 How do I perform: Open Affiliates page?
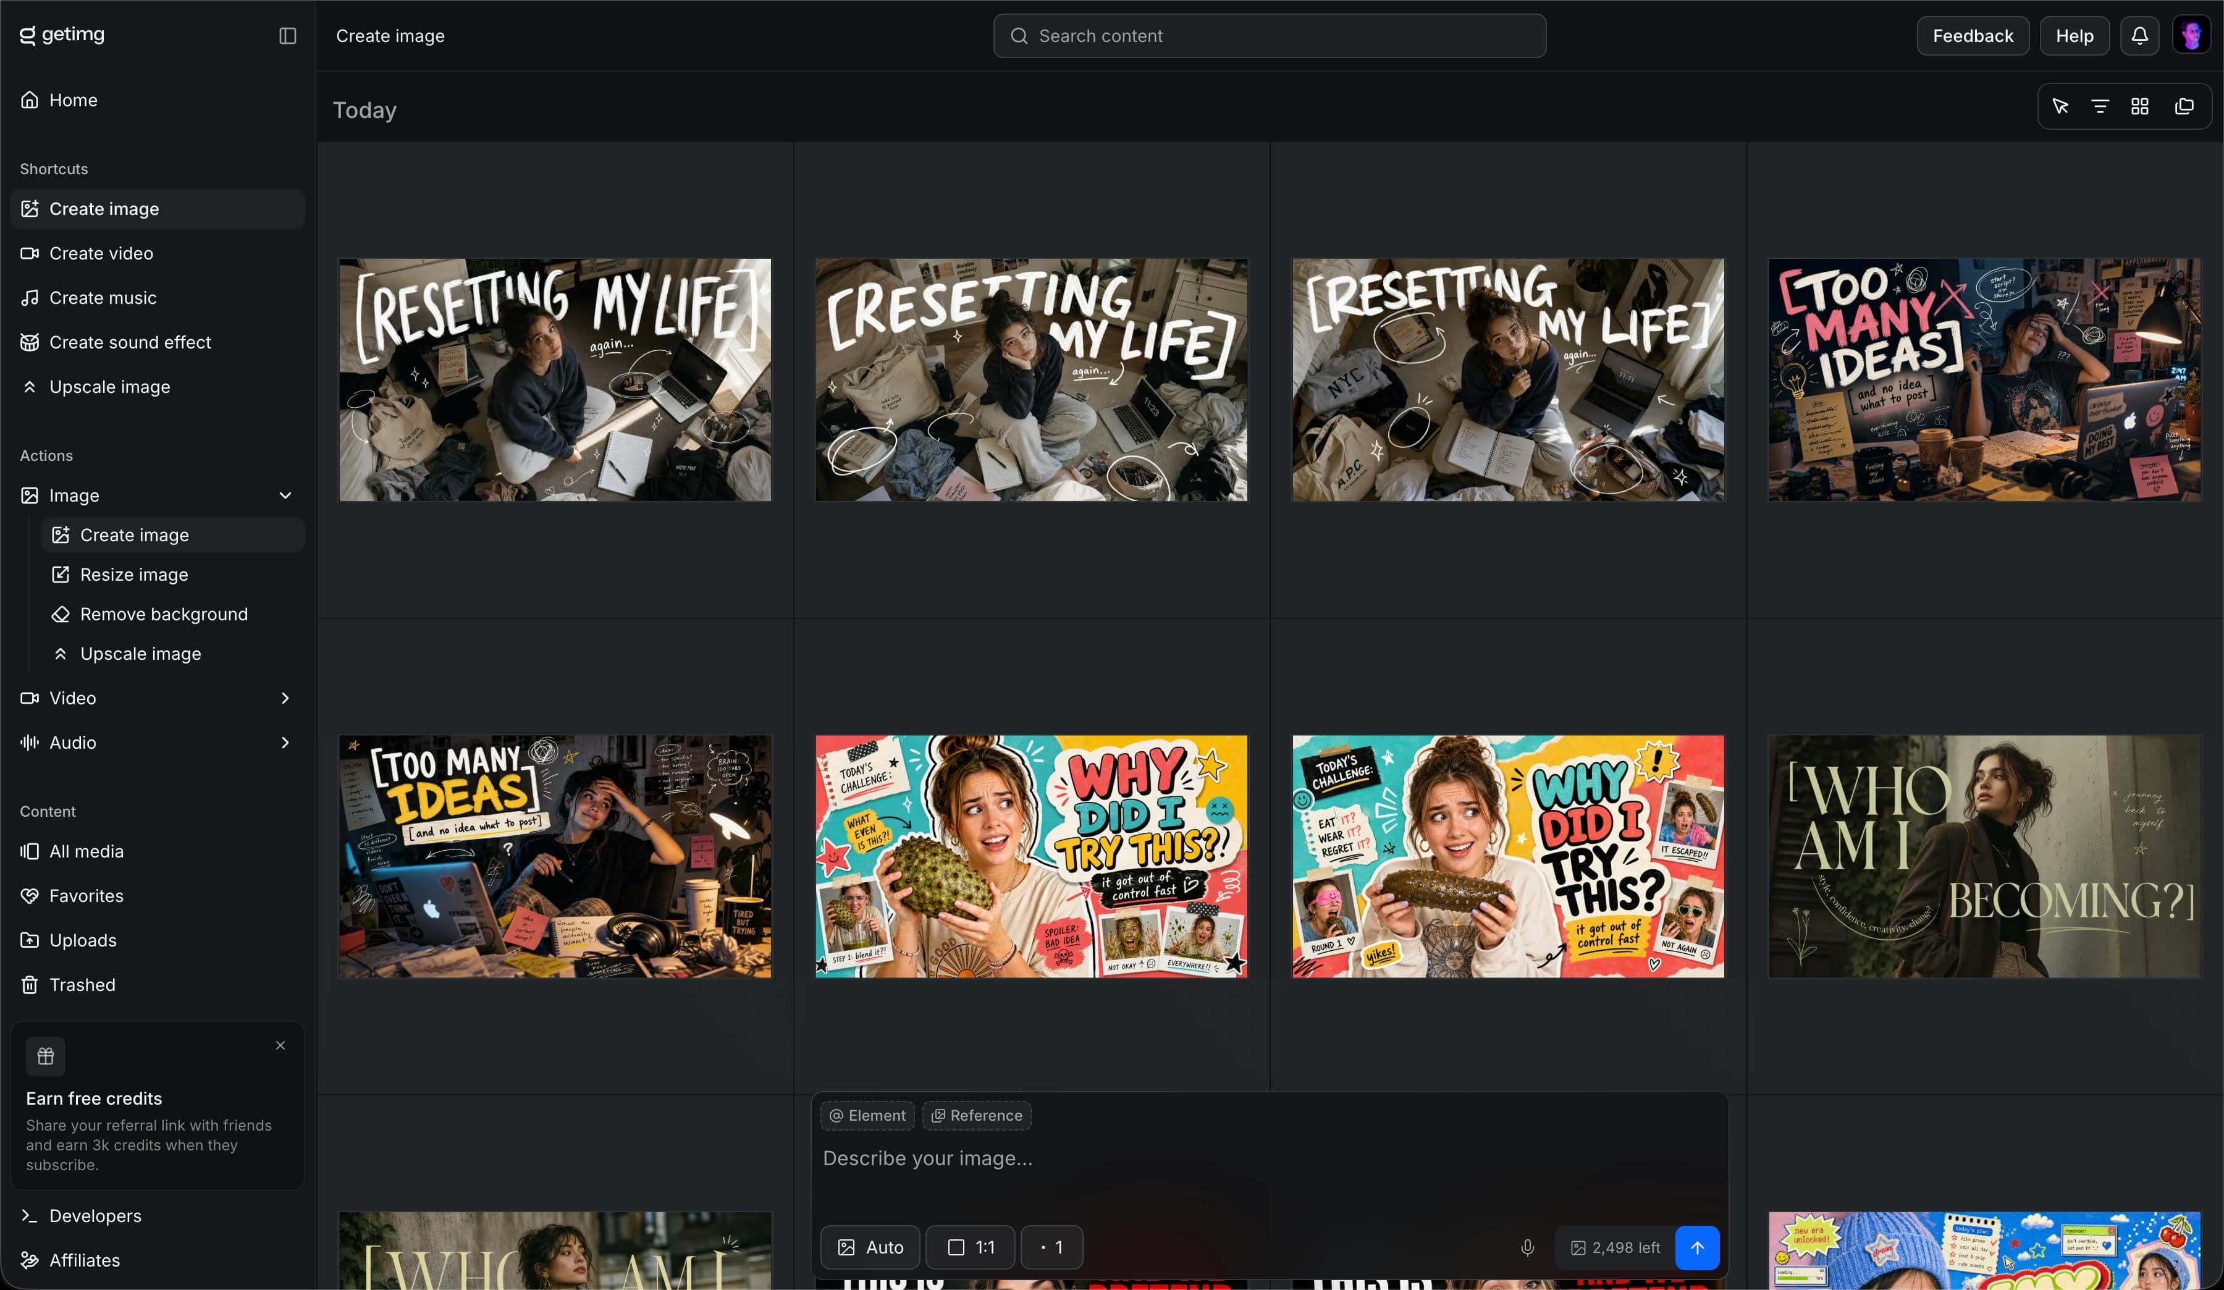pos(158,1260)
